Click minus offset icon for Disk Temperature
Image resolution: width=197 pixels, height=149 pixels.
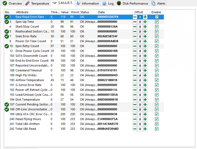tap(135, 100)
